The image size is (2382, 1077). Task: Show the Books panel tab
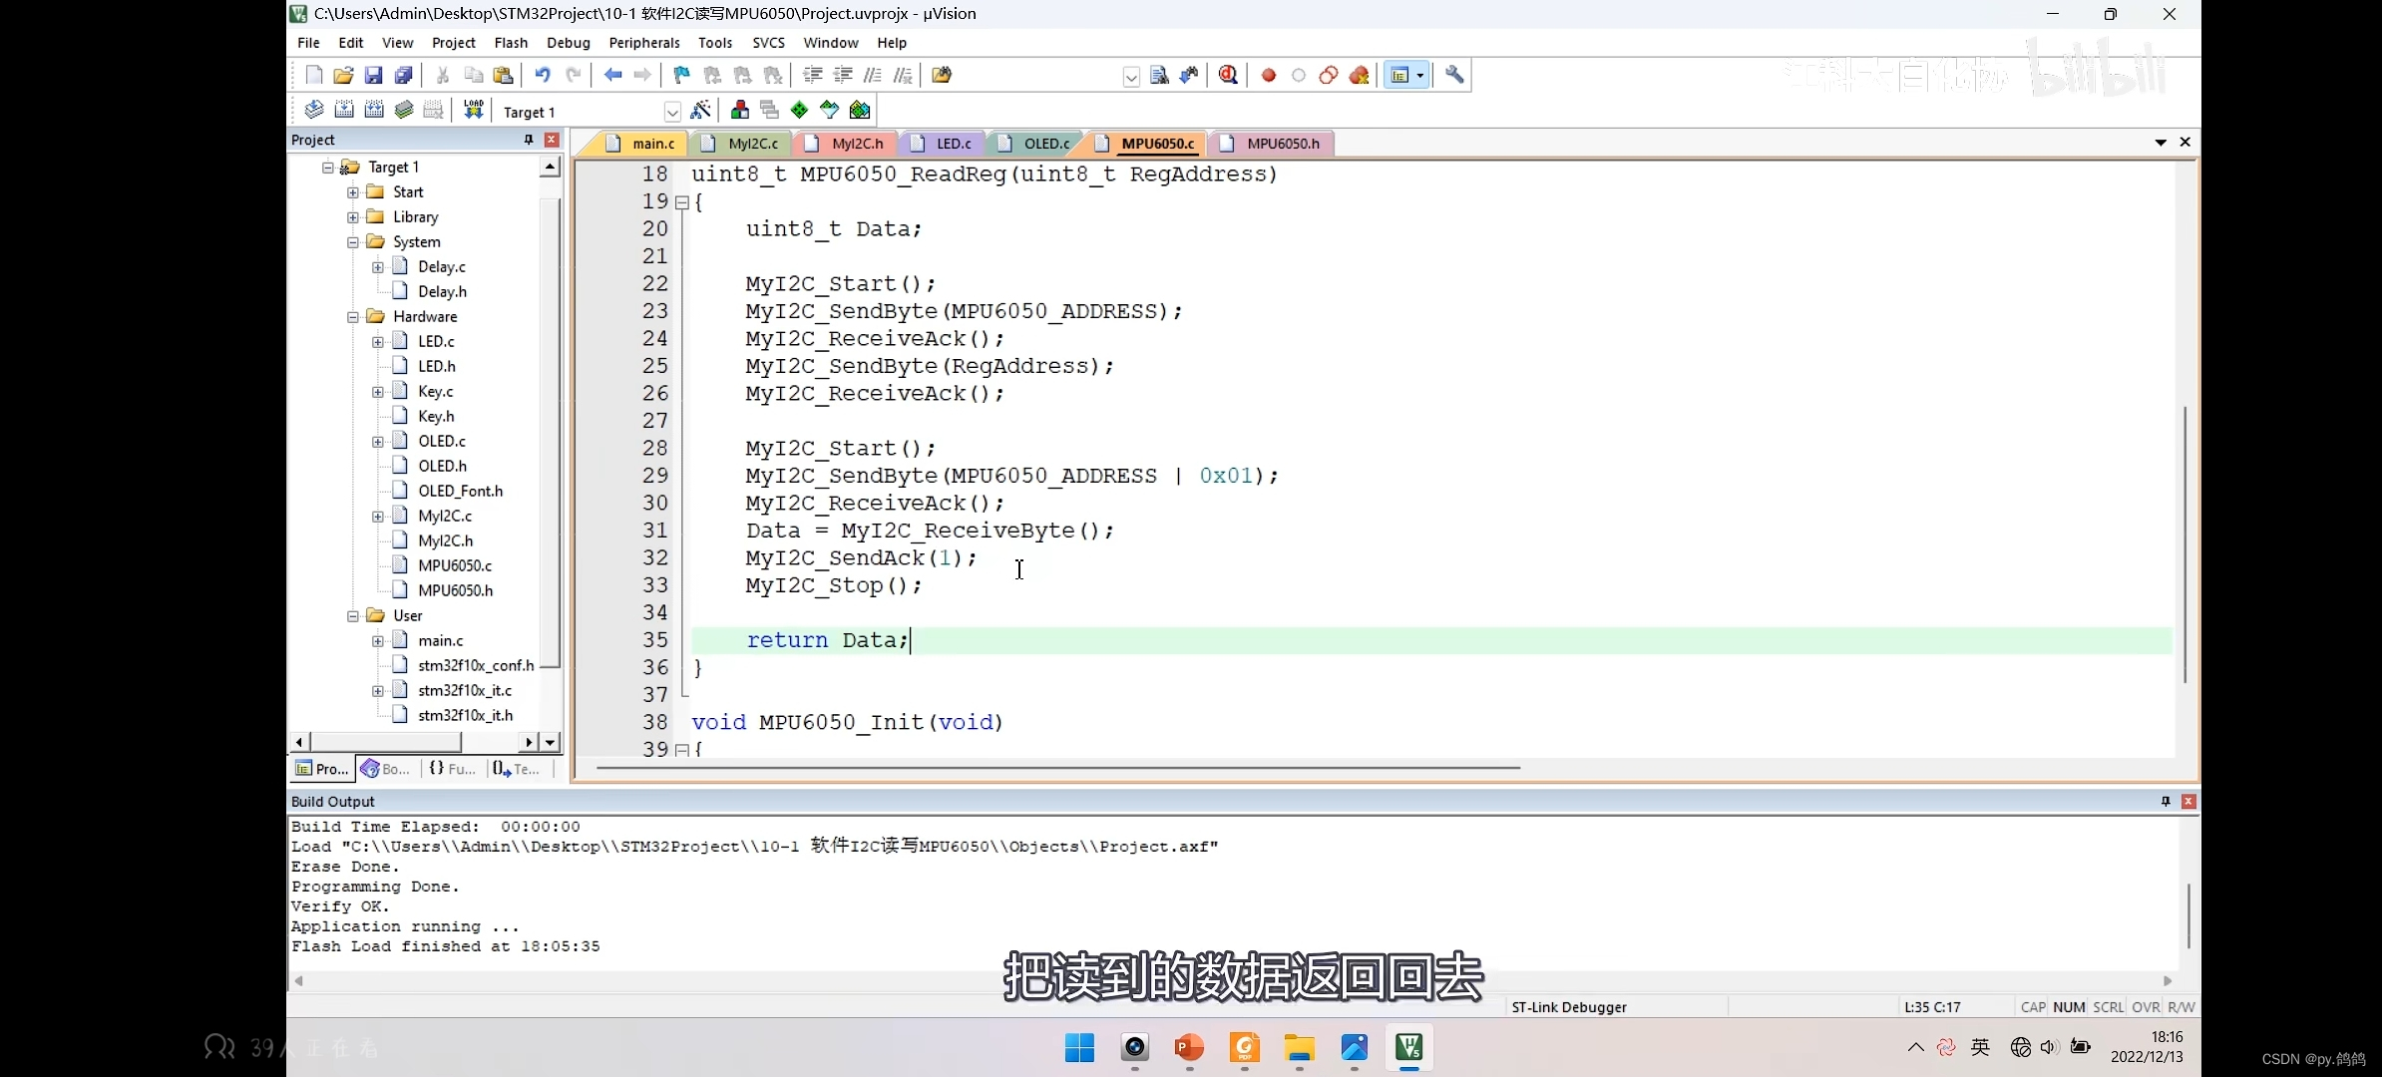(x=386, y=769)
